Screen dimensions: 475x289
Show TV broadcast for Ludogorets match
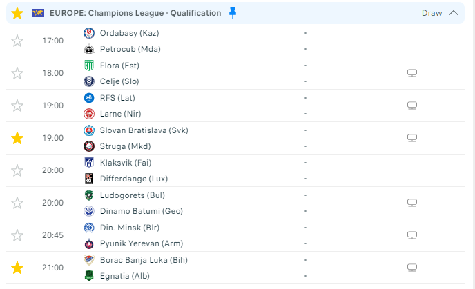click(412, 203)
